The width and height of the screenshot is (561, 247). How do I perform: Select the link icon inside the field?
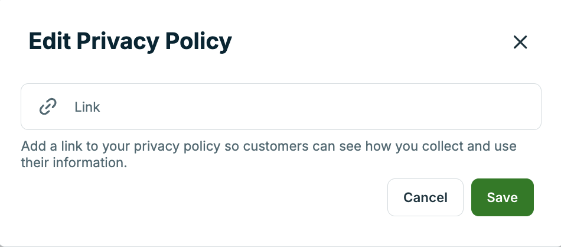point(47,107)
